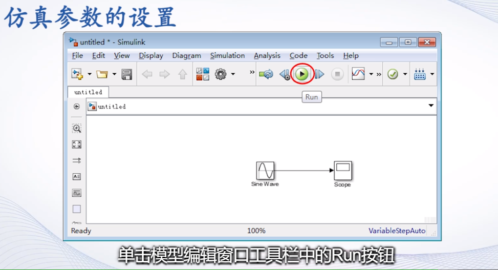Click the Build Model icon
The width and height of the screenshot is (498, 270).
(x=420, y=74)
